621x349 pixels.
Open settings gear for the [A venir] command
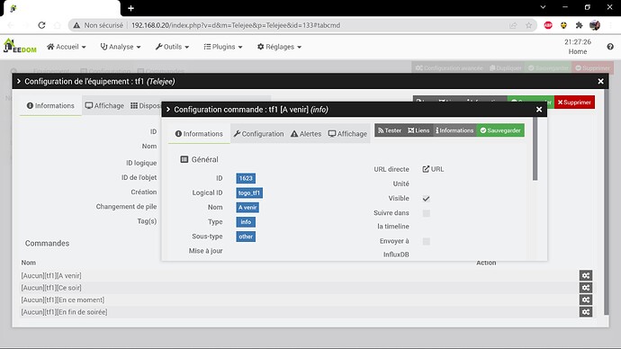point(586,275)
